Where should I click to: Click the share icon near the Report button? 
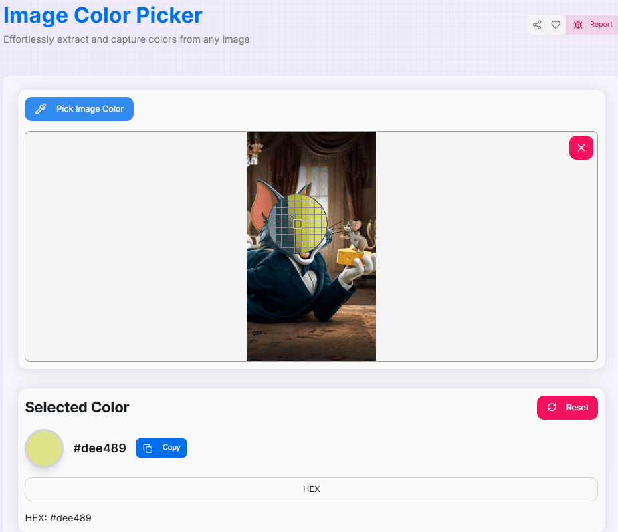tap(537, 24)
